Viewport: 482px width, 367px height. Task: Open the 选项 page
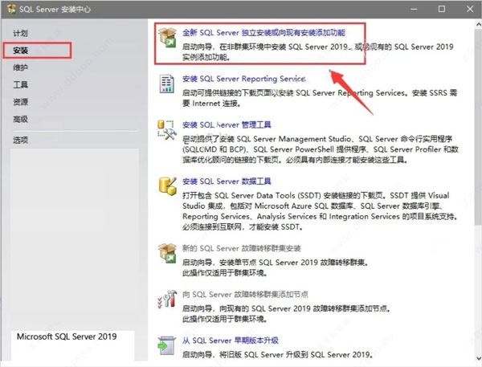(21, 140)
